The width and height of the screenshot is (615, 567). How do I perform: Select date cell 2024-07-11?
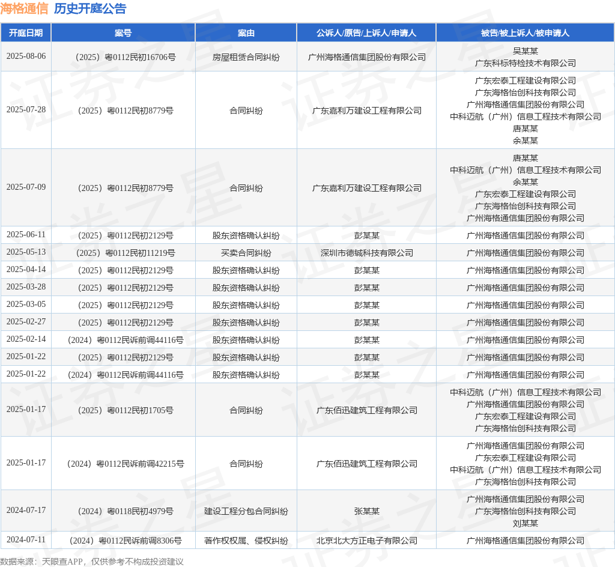(26, 539)
